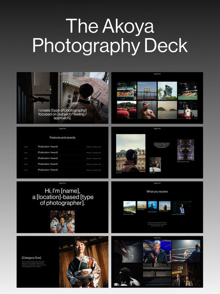Select the couple at night street photo
The image size is (220, 294).
[186, 275]
